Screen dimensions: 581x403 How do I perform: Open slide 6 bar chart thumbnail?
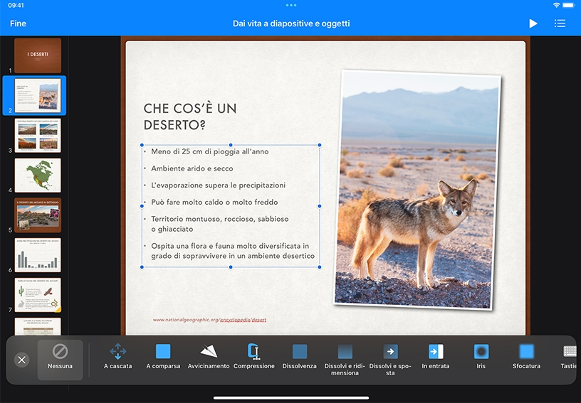coord(38,255)
